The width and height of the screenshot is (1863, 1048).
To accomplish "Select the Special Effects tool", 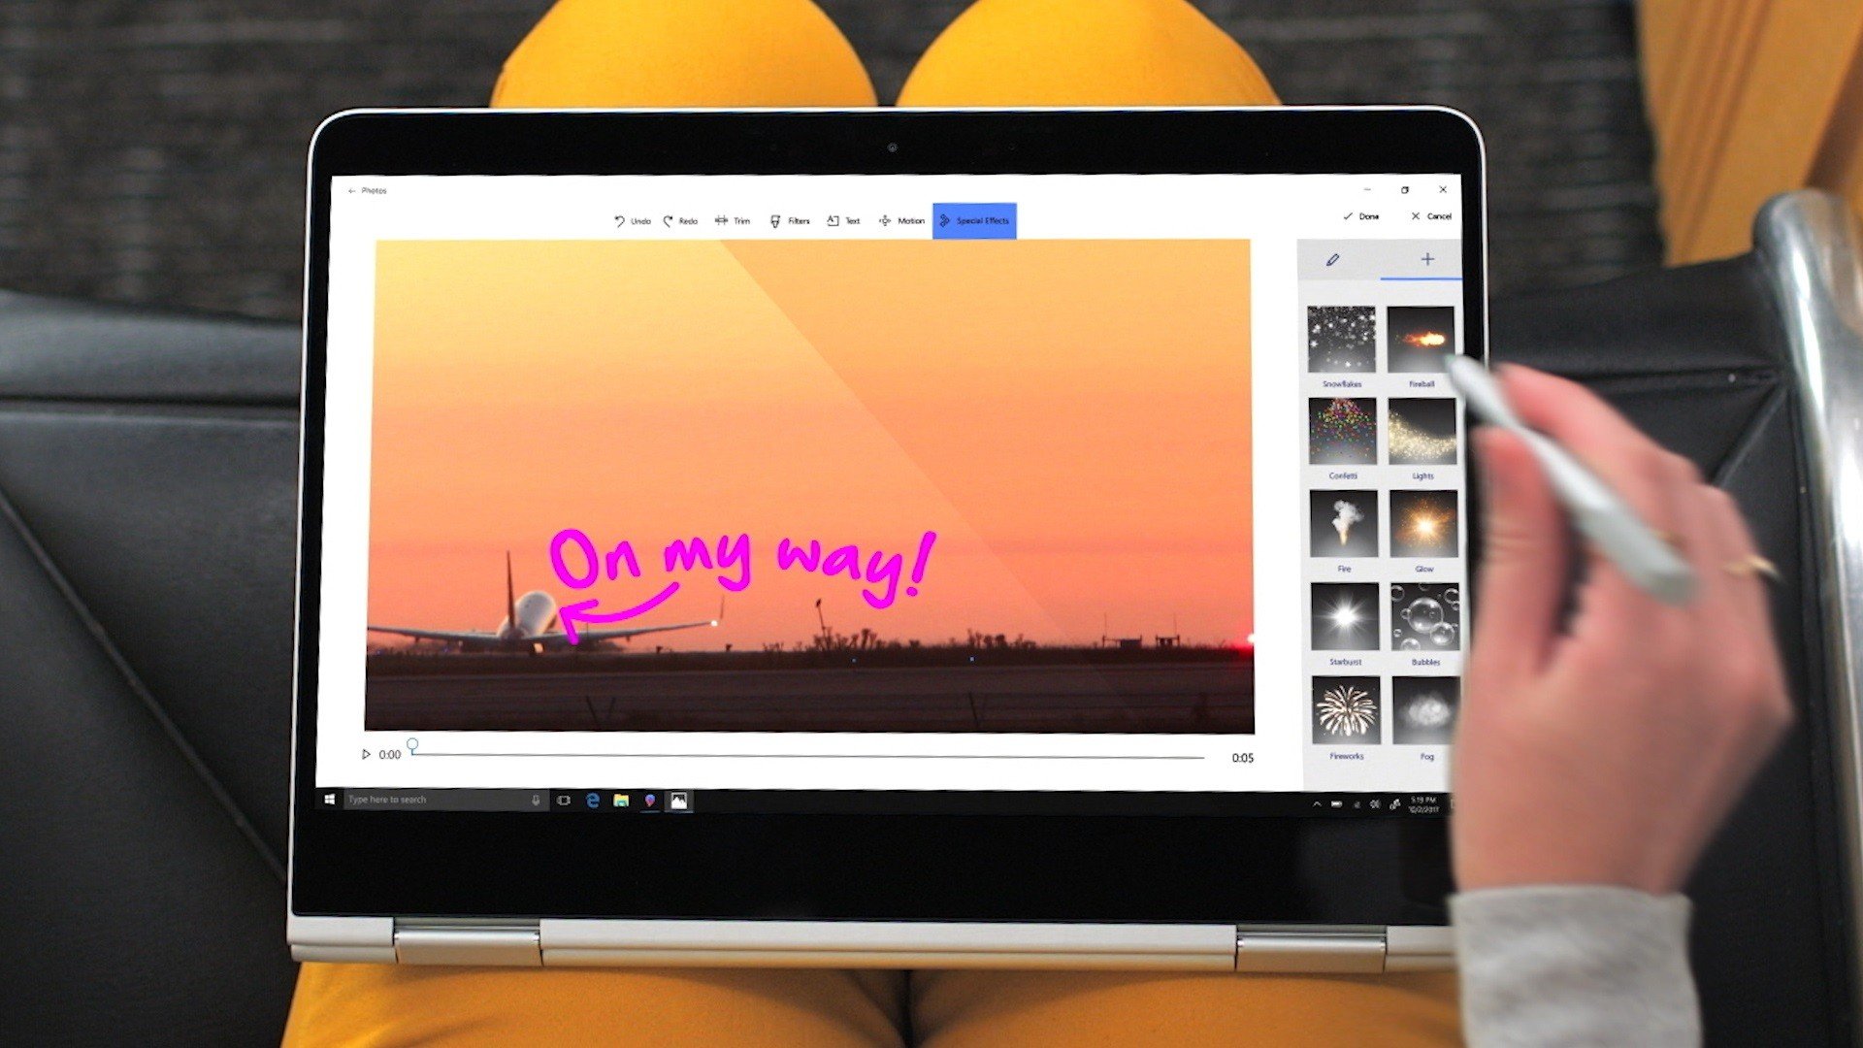I will click(974, 221).
